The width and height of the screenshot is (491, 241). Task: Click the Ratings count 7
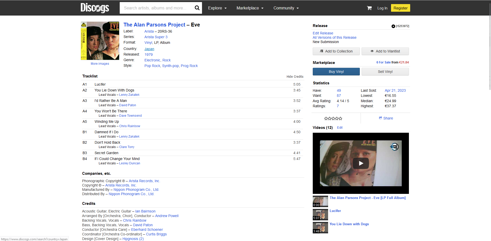tap(338, 106)
